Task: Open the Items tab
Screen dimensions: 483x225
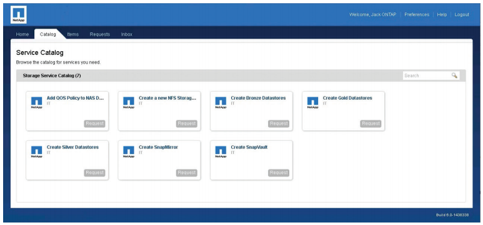Action: (72, 34)
